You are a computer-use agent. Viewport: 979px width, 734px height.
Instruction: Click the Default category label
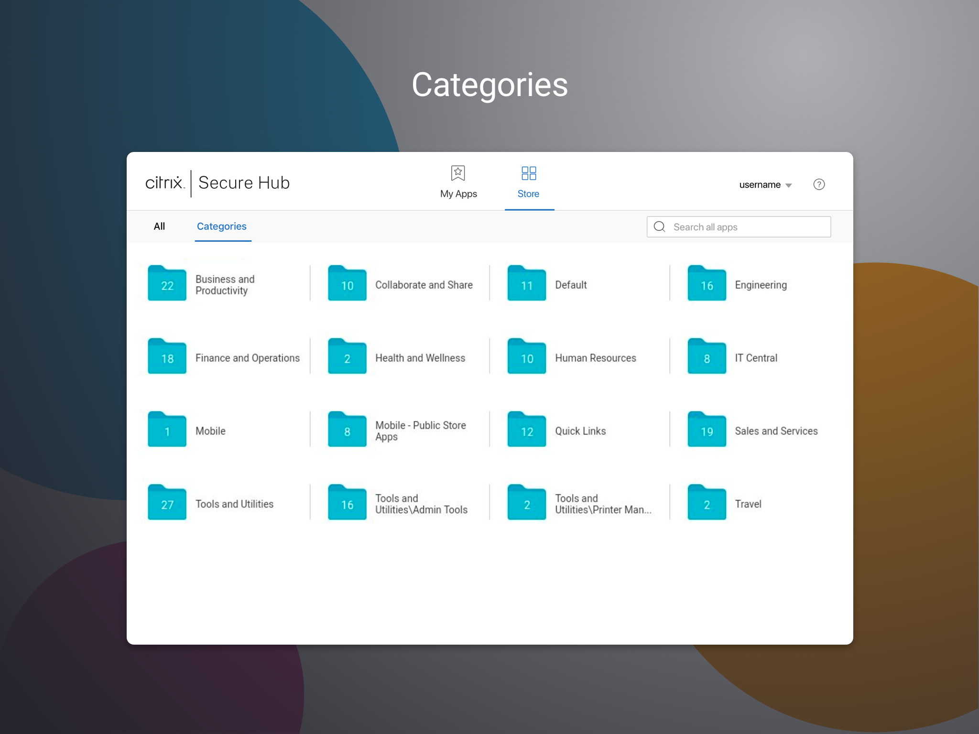(571, 285)
